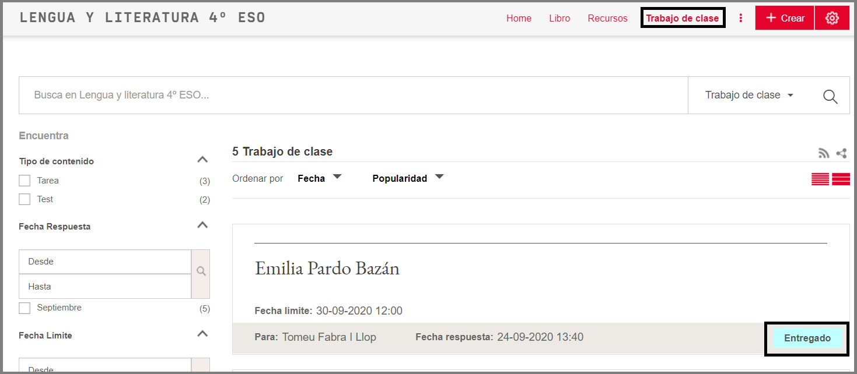857x374 pixels.
Task: Select the Trabajo de clase tab
Action: point(683,18)
